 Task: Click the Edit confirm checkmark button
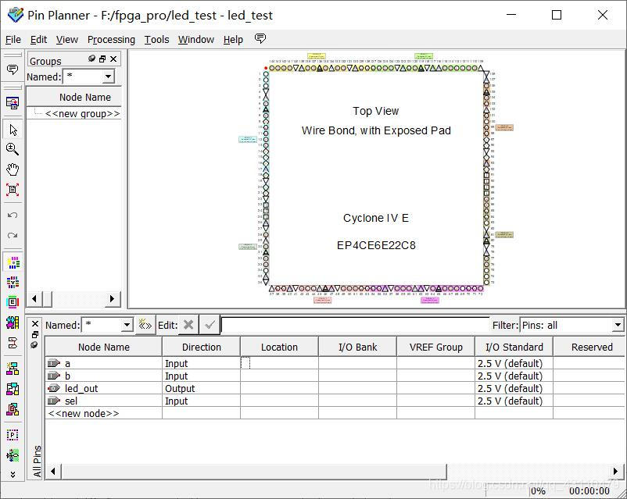coord(210,325)
